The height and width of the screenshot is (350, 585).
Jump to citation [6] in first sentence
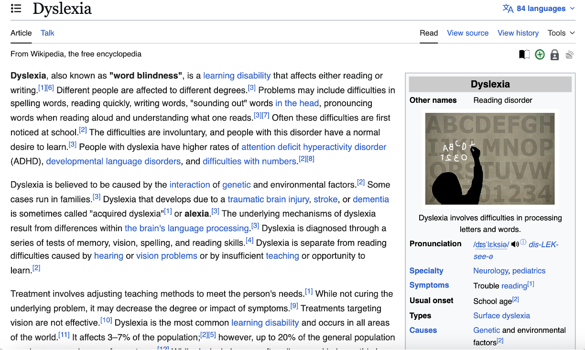(50, 88)
